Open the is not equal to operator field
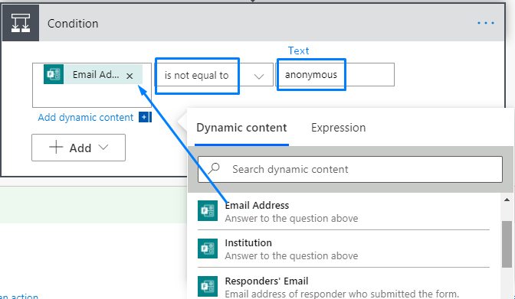The width and height of the screenshot is (515, 299). click(x=214, y=75)
